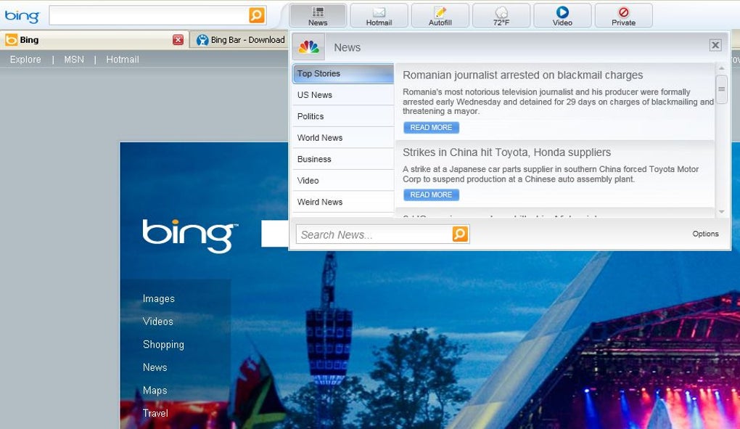
Task: Open the Hotmail toolbar button
Action: coord(379,15)
